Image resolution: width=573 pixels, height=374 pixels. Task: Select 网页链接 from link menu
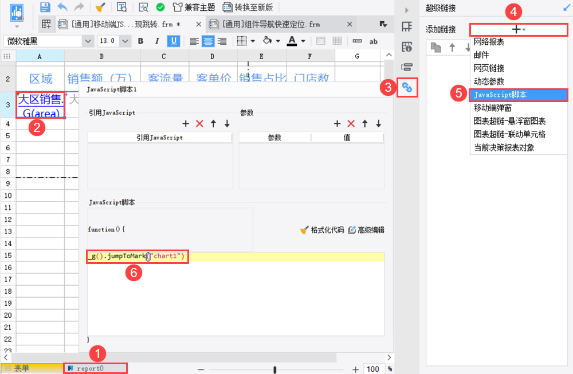click(x=489, y=68)
